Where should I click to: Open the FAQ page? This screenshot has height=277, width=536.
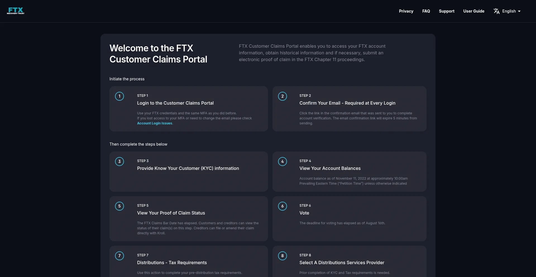tap(426, 11)
